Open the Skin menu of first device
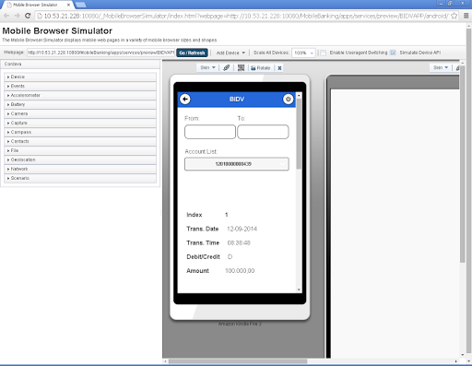Viewport: 472px width, 366px height. pos(207,67)
